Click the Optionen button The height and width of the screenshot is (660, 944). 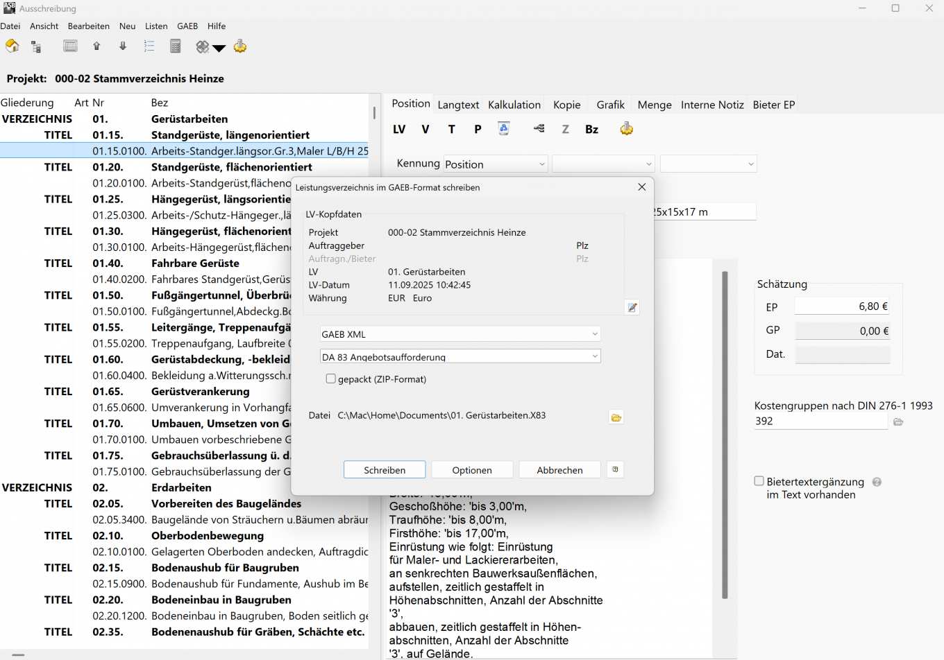coord(472,470)
